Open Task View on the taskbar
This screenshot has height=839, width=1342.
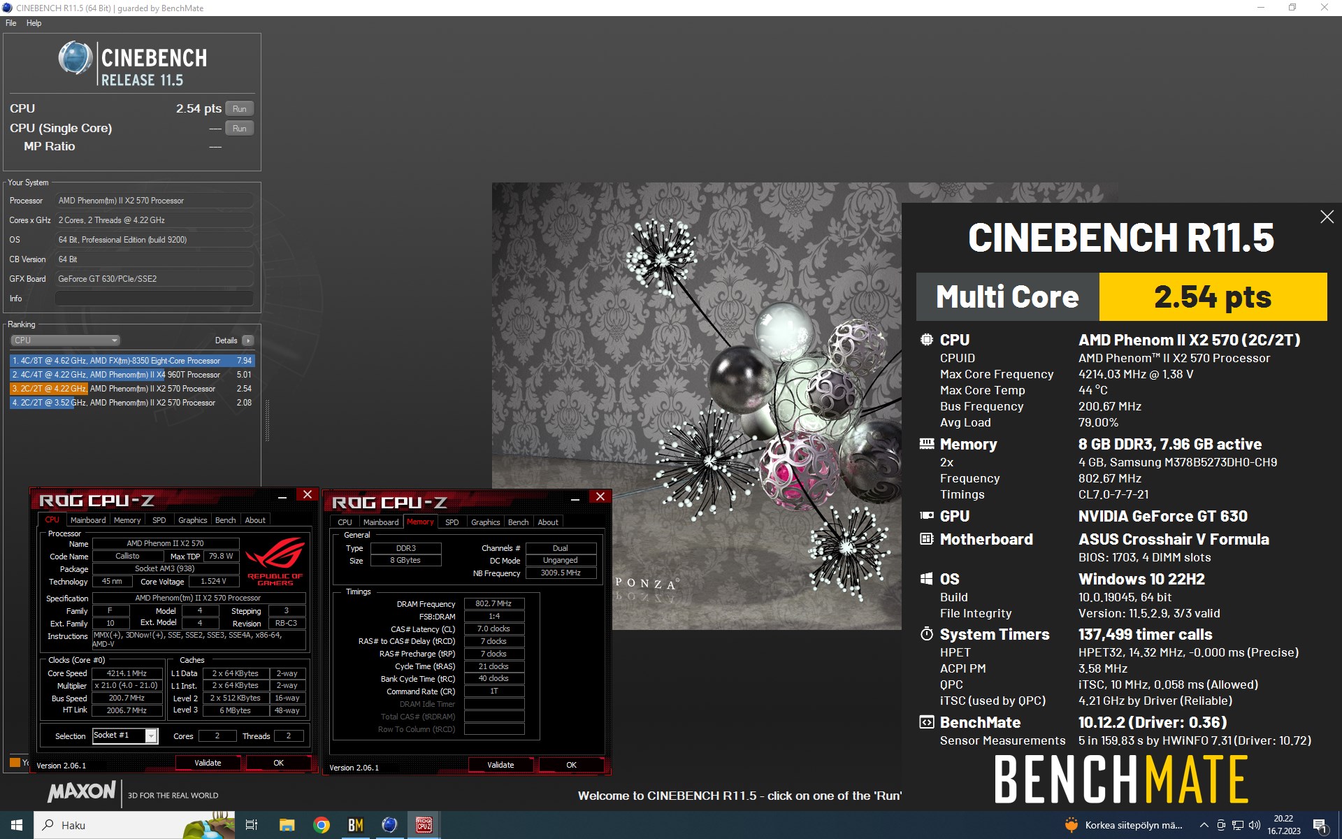[252, 825]
